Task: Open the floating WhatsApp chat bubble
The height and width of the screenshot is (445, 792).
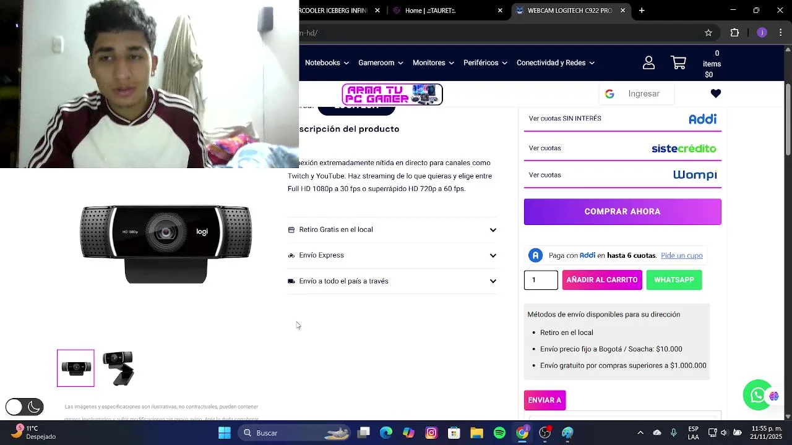Action: (x=758, y=395)
